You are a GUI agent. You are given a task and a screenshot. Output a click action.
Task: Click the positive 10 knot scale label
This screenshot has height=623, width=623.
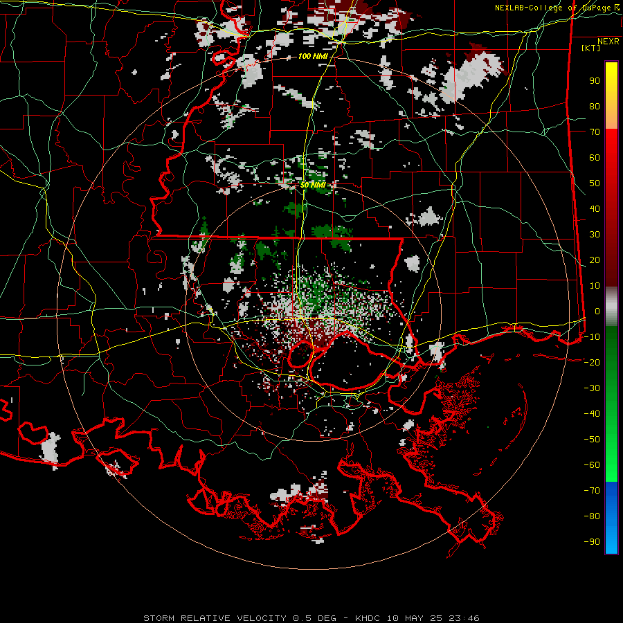click(x=595, y=286)
